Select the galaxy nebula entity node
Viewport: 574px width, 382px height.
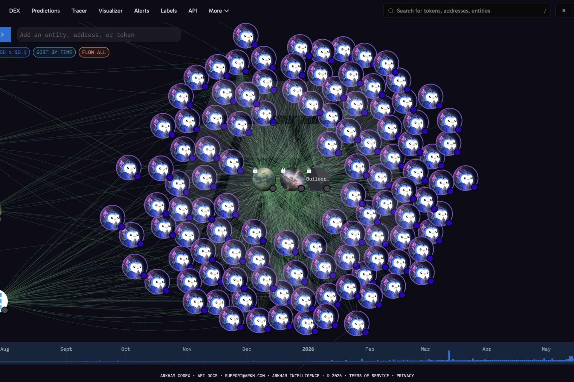click(x=292, y=179)
